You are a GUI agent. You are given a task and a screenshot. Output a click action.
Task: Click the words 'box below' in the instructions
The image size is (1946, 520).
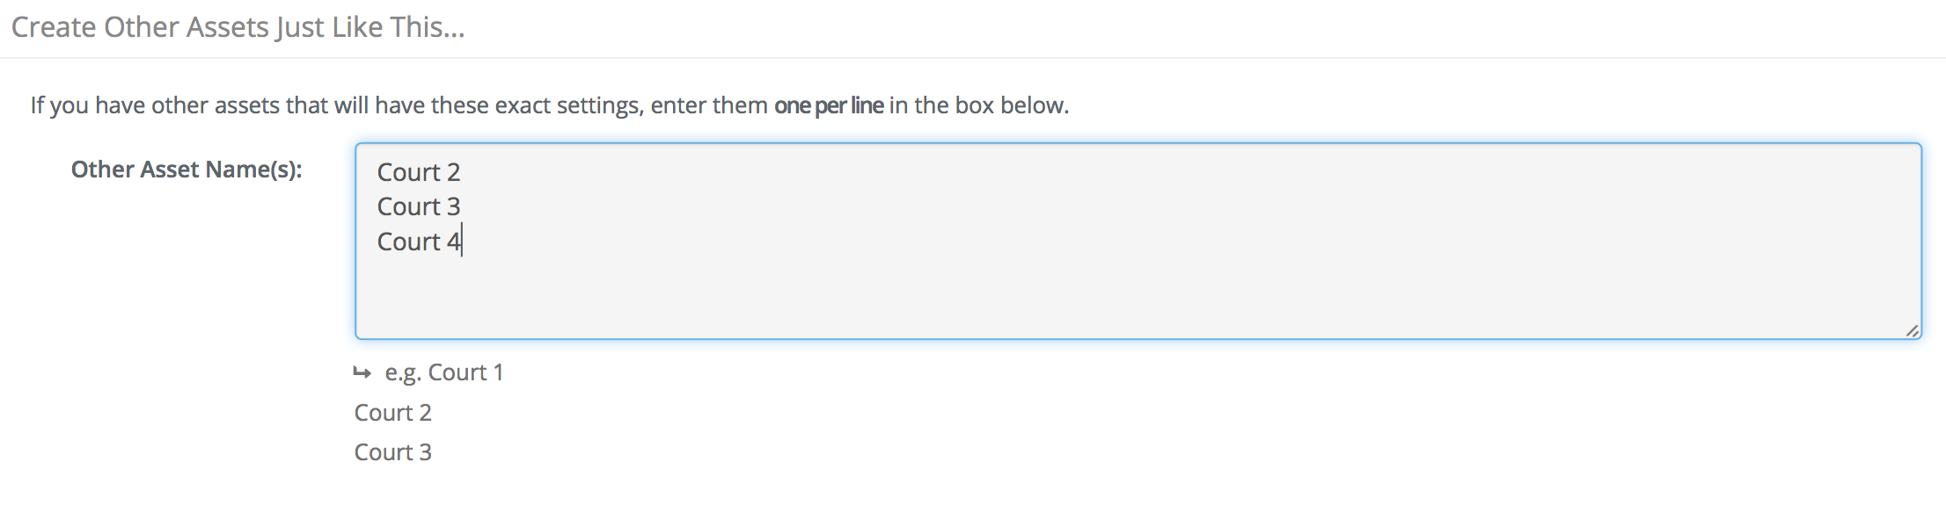coord(1010,105)
